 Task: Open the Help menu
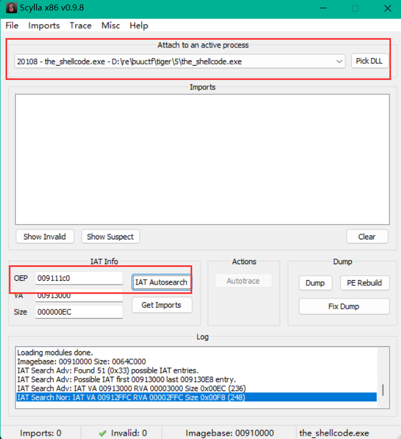(x=139, y=25)
